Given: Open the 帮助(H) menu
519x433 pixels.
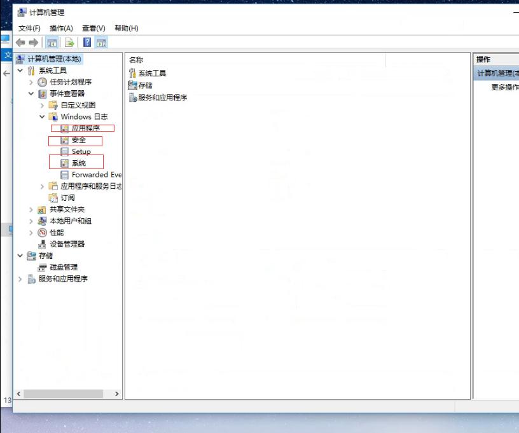Looking at the screenshot, I should pos(127,28).
